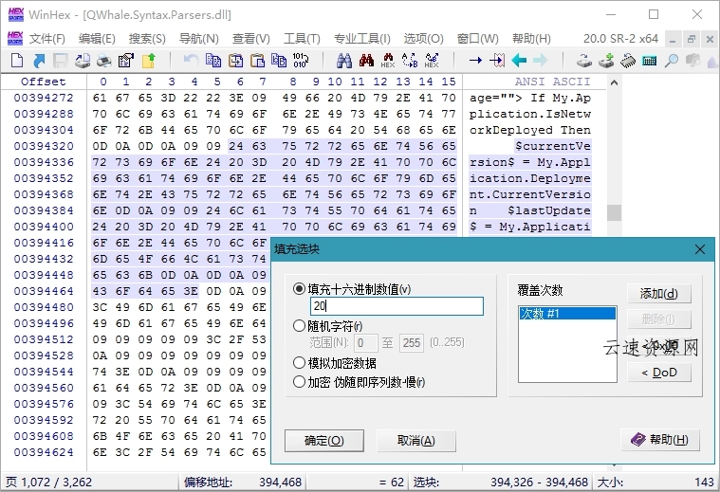This screenshot has width=720, height=492.
Task: Click the Replace hex values icon
Action: tap(432, 60)
